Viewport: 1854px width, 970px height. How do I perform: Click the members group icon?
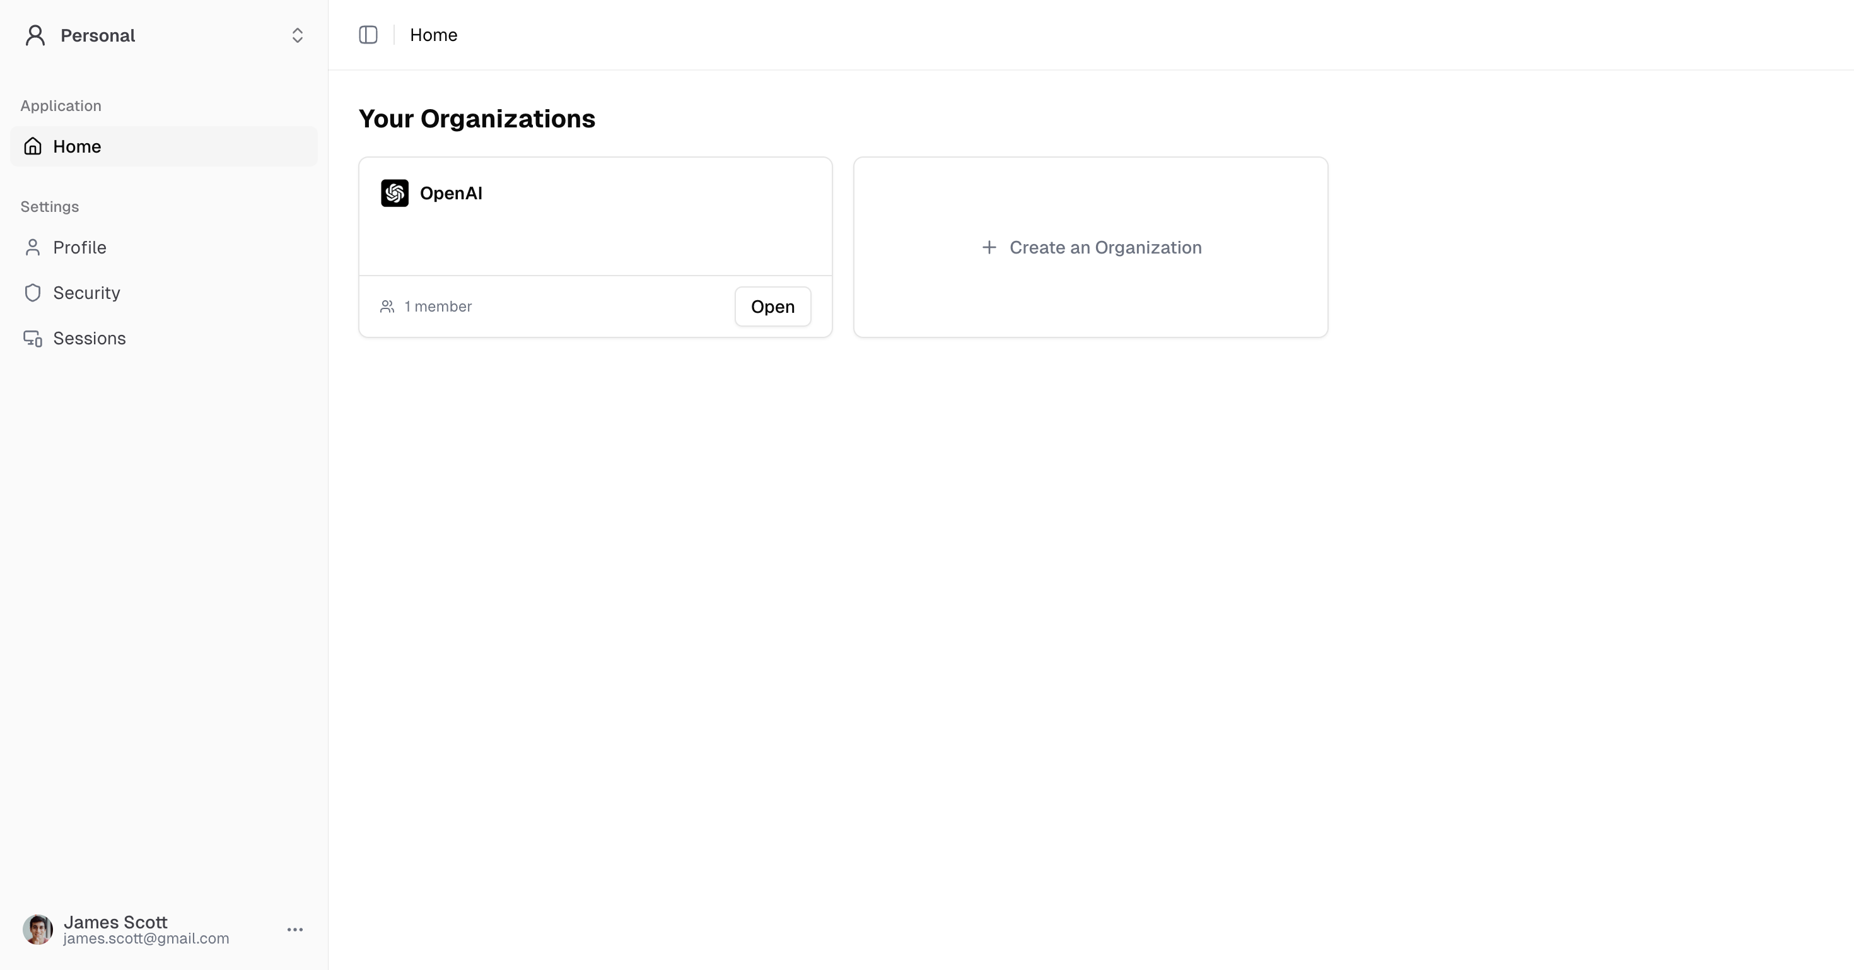387,307
